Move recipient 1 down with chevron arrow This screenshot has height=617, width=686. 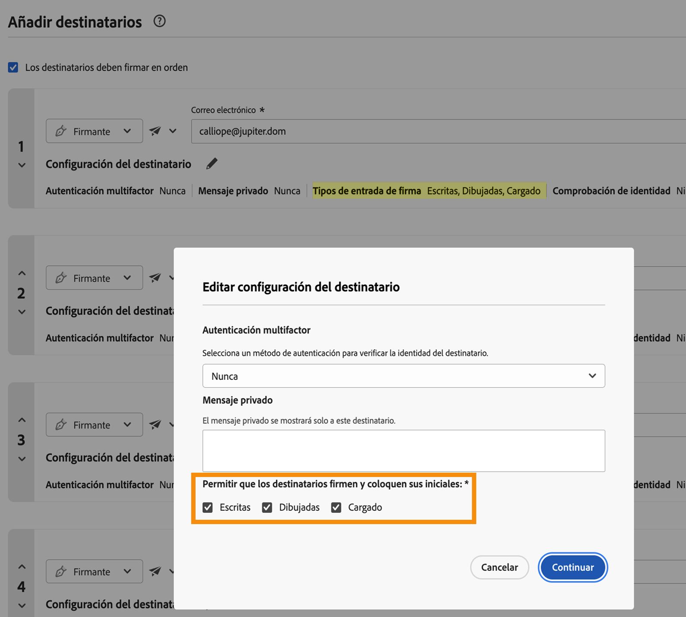[22, 165]
